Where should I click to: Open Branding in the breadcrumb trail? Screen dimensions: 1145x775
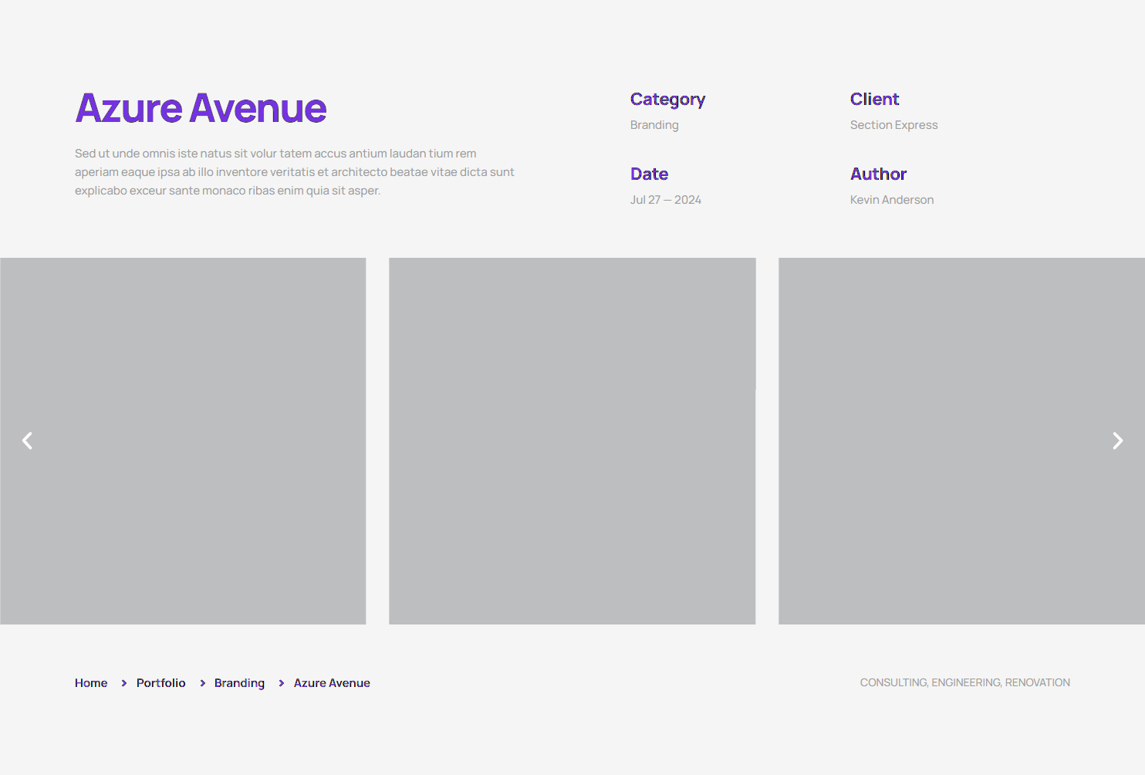pyautogui.click(x=239, y=683)
